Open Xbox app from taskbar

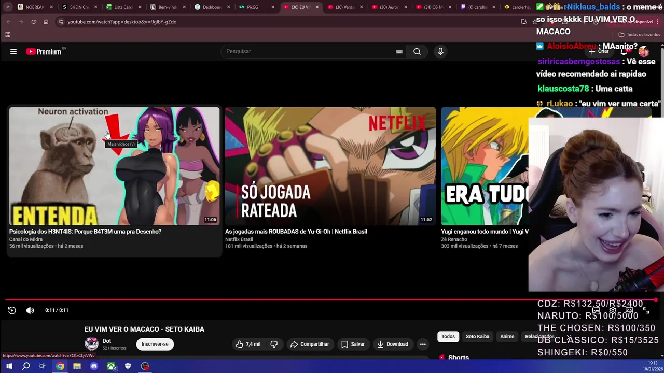[111, 366]
